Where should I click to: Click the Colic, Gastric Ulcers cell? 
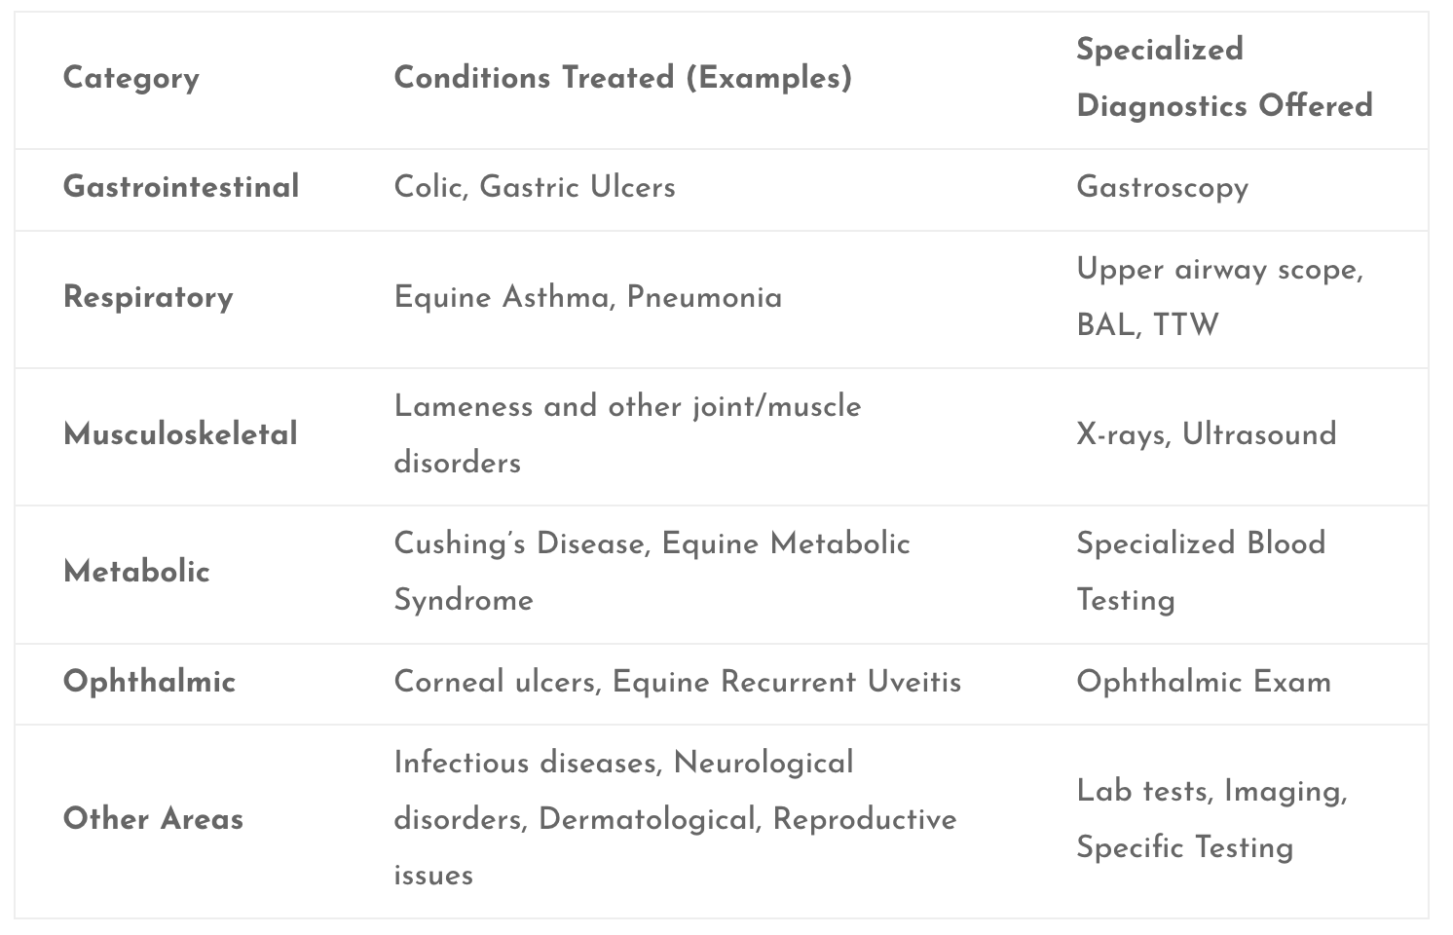pos(535,187)
